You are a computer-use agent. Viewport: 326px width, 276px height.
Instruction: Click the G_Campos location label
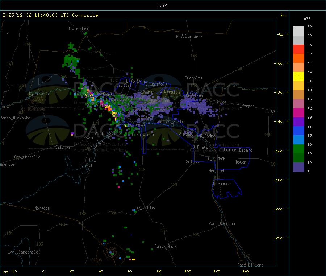[x=246, y=106]
